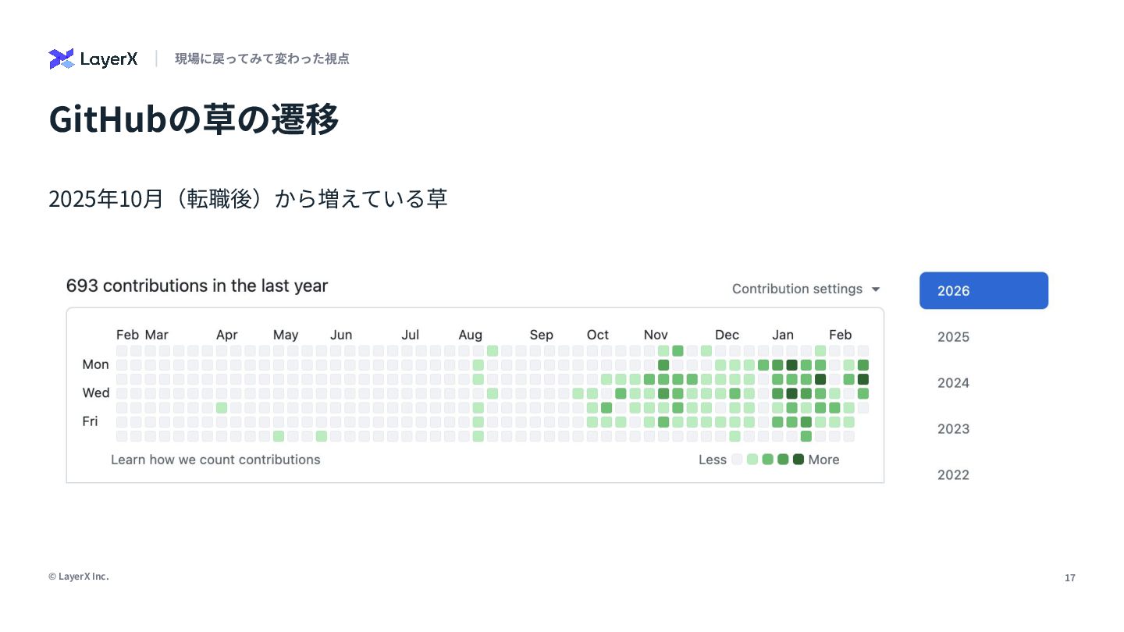Viewport: 1124px width, 632px height.
Task: Click the 現場に戻ってみて変わった視点 header text
Action: point(262,59)
